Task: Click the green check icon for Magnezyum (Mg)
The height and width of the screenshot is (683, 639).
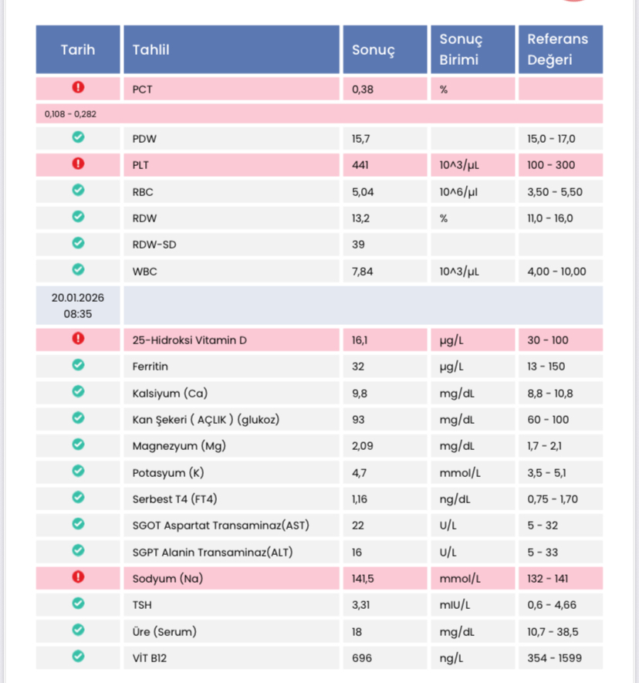Action: (78, 445)
